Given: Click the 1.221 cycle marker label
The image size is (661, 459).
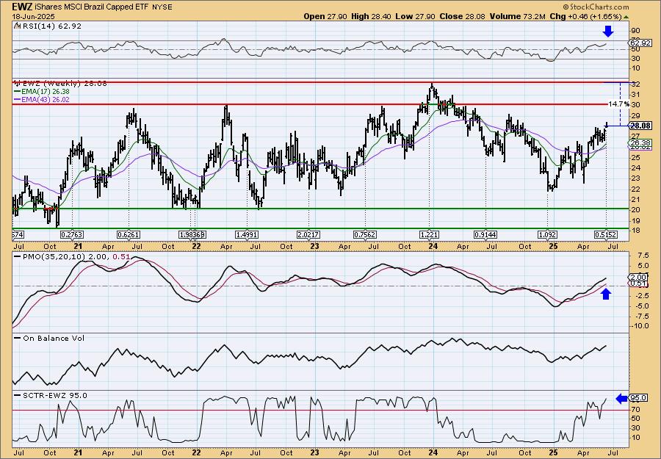Looking at the screenshot, I should [x=430, y=235].
